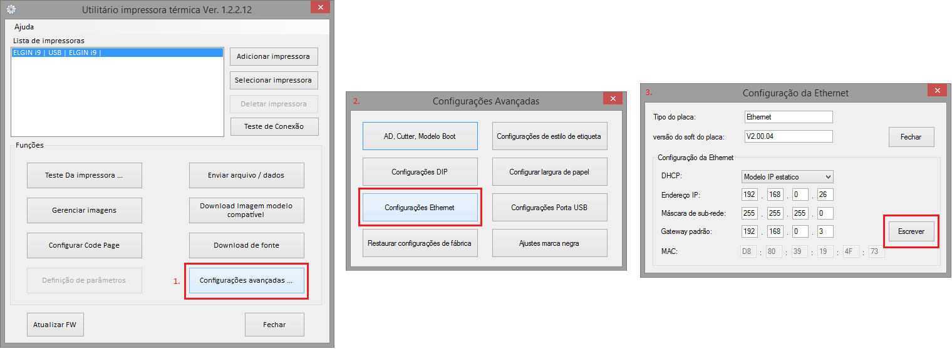Open Teste Da impressora function
The height and width of the screenshot is (349, 952).
click(x=85, y=175)
